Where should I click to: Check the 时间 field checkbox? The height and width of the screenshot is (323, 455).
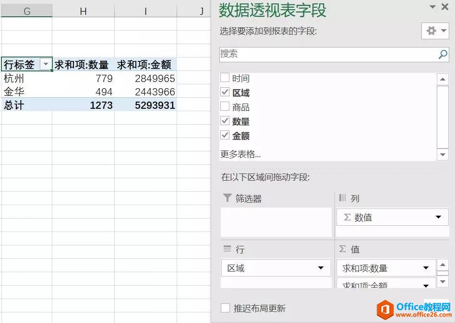point(224,78)
